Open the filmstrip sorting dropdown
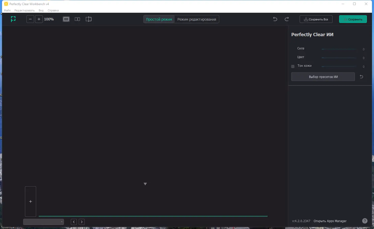374x229 pixels. [x=43, y=222]
